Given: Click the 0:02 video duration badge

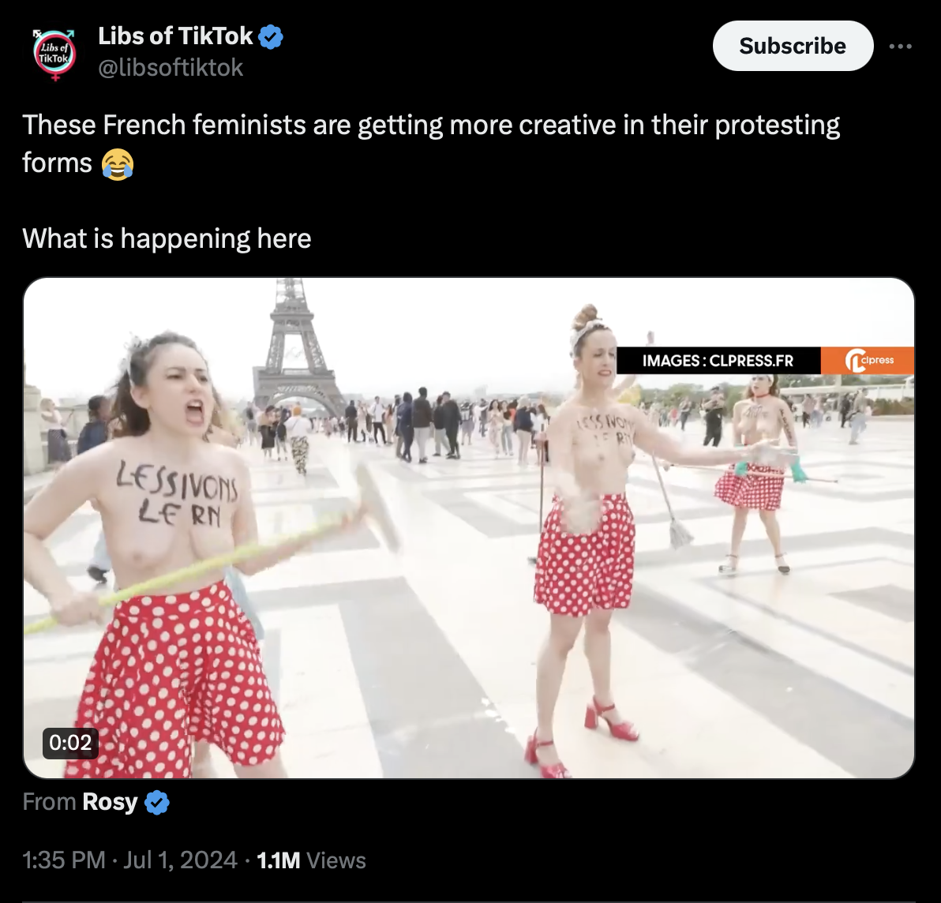Looking at the screenshot, I should [x=70, y=743].
